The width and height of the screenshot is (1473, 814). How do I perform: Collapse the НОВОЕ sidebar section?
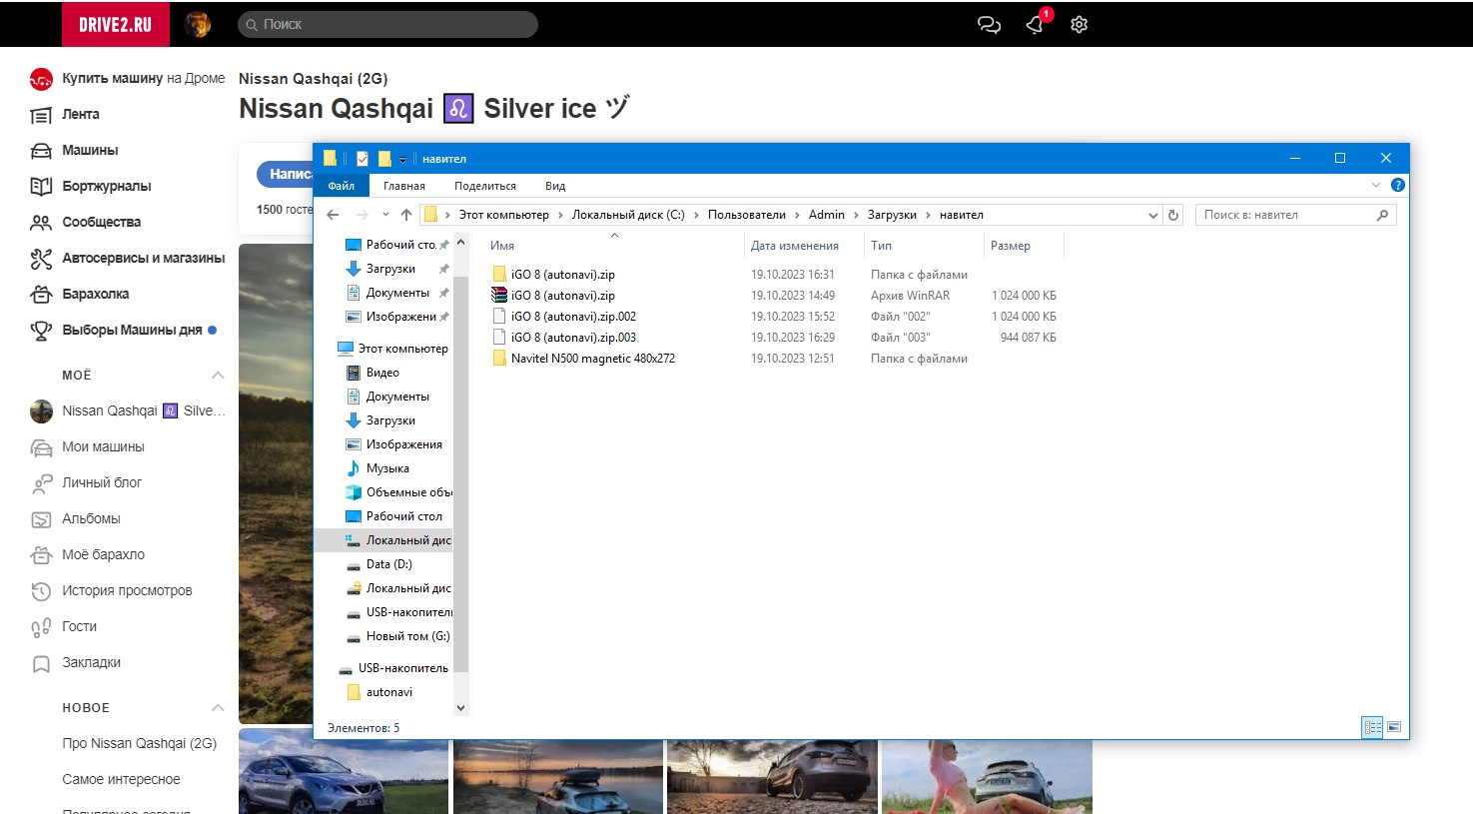[x=218, y=708]
